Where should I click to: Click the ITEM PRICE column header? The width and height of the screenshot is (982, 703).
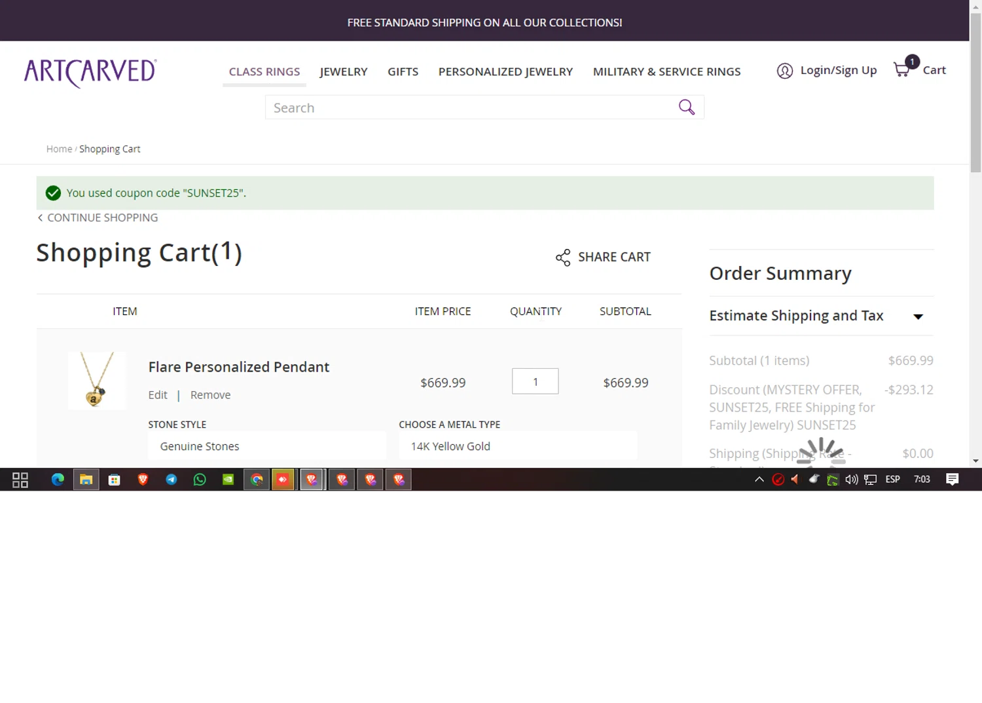click(x=443, y=311)
